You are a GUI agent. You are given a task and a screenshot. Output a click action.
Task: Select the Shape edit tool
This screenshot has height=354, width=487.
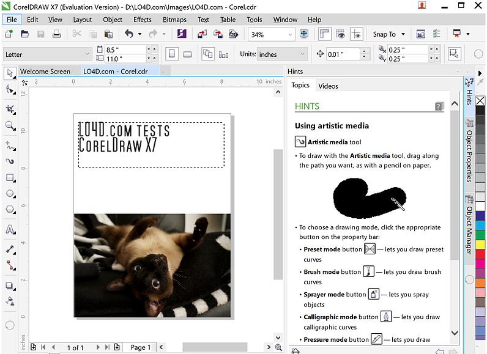coord(10,90)
